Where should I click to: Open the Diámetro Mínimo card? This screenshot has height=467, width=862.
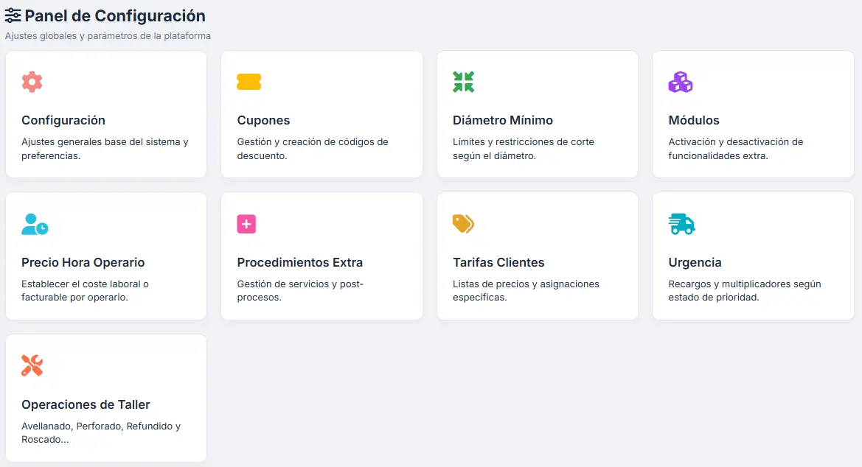pyautogui.click(x=537, y=114)
